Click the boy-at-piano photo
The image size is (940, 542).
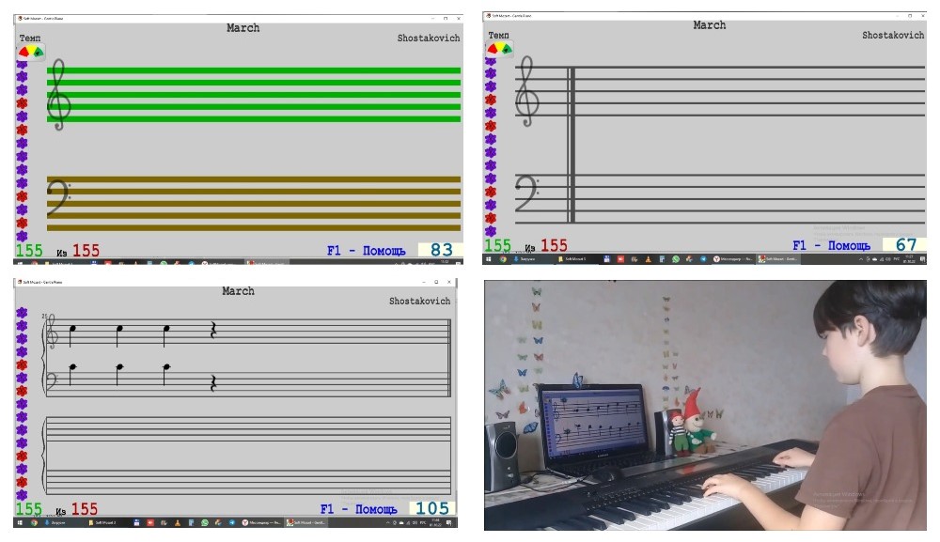705,405
